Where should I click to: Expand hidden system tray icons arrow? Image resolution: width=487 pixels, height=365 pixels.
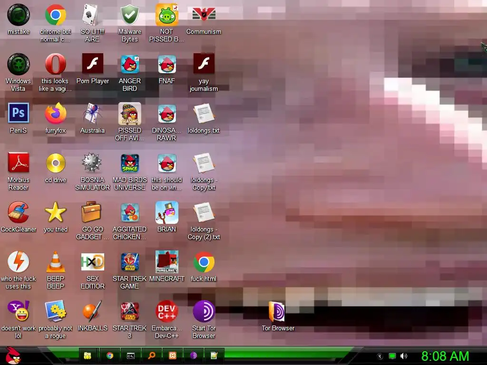click(x=380, y=356)
